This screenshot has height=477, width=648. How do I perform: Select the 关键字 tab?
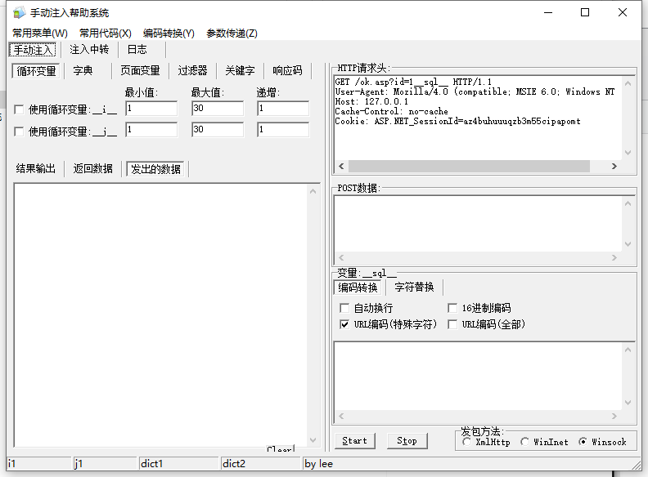pyautogui.click(x=240, y=70)
